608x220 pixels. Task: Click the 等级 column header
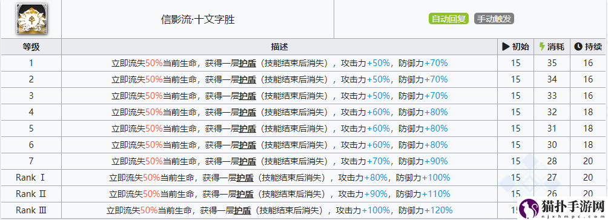pyautogui.click(x=31, y=47)
